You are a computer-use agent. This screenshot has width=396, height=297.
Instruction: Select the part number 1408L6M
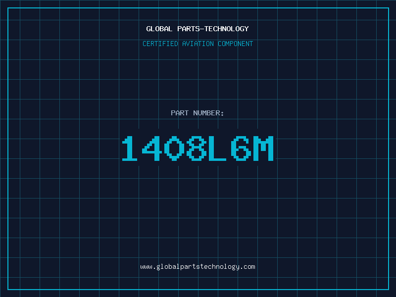[x=198, y=148]
